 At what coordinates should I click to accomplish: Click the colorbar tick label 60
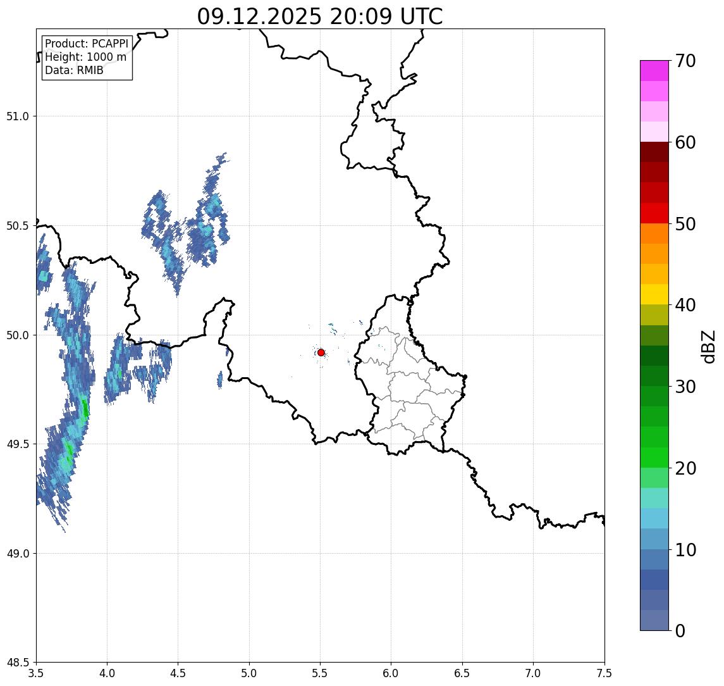(685, 142)
